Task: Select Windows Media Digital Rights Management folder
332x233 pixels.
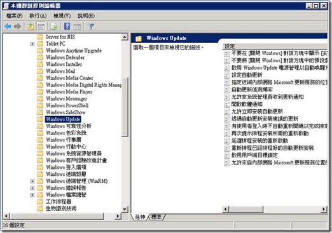Action: point(84,85)
